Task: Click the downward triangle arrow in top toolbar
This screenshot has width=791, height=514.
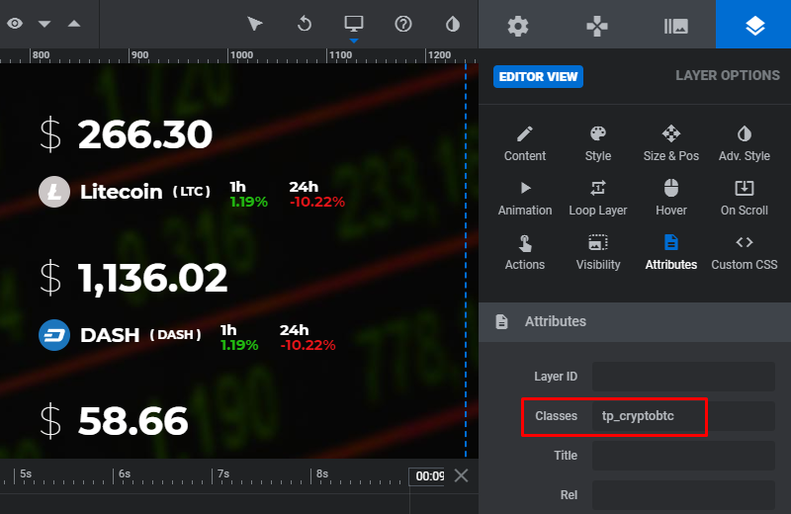Action: (44, 24)
